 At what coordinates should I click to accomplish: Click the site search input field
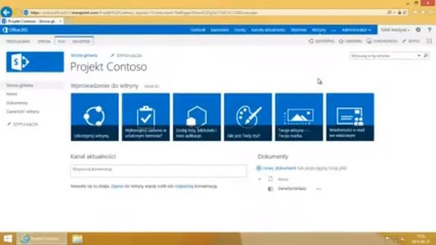383,56
